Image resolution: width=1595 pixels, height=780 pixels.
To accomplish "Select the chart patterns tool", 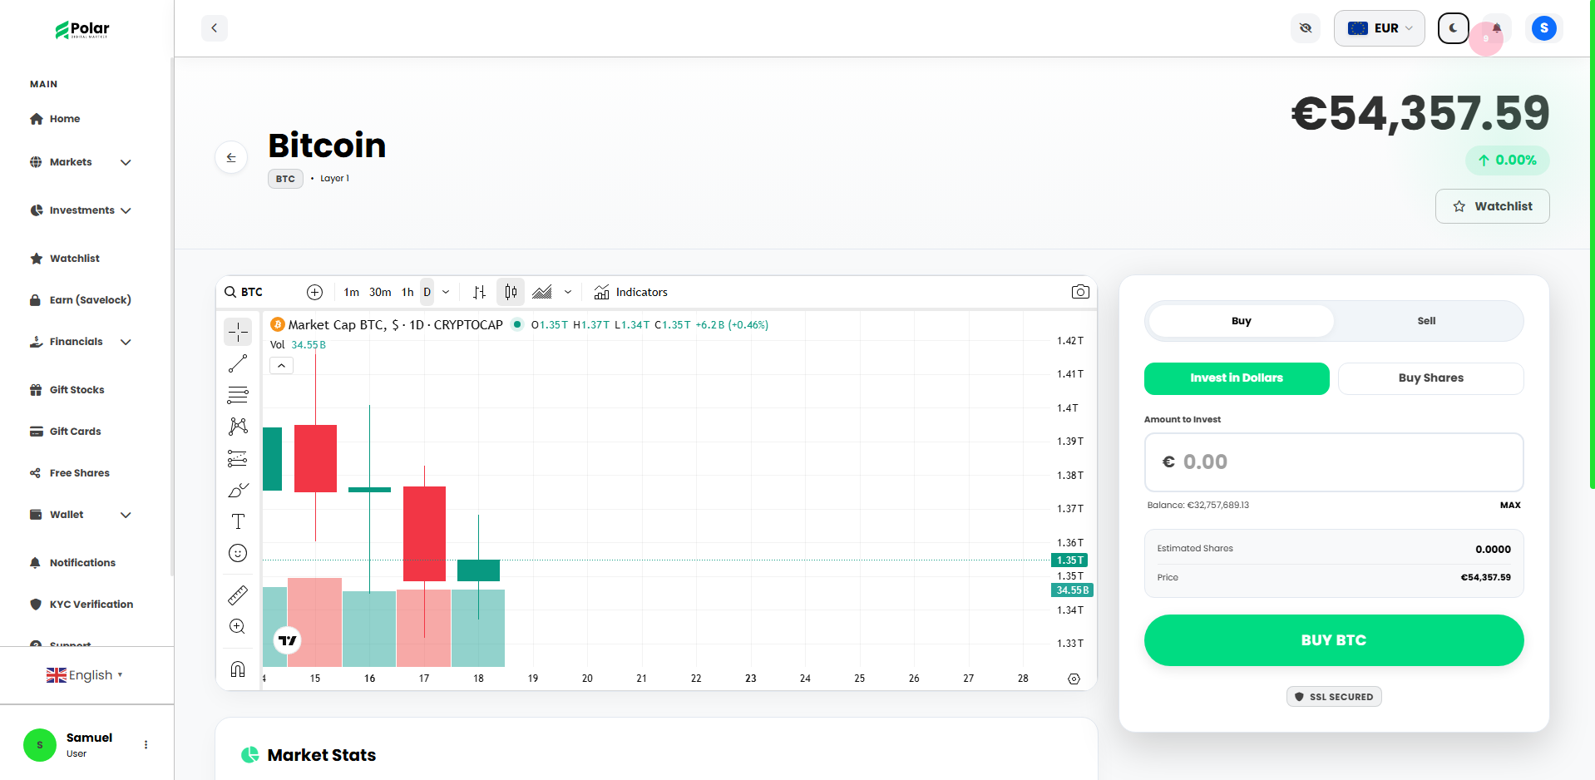I will tap(238, 427).
